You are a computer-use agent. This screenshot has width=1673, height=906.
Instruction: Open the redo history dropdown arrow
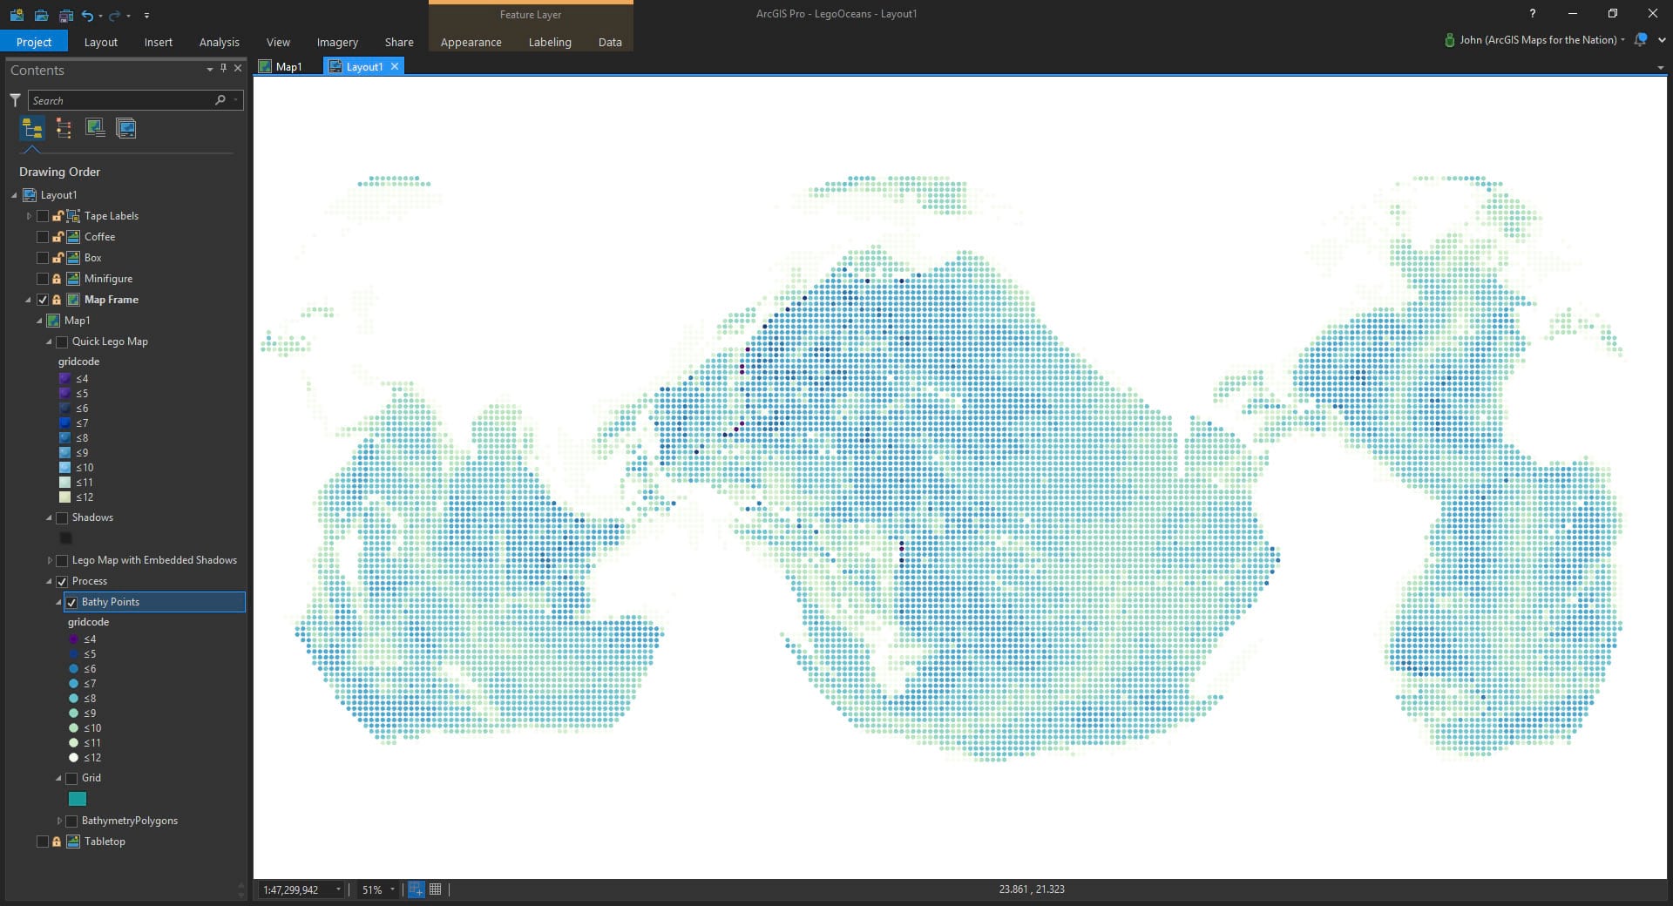click(128, 16)
